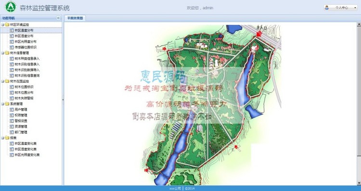361x191 pixels.
Task: Click the page icon beside 树木失踪警报
Action: point(12,98)
